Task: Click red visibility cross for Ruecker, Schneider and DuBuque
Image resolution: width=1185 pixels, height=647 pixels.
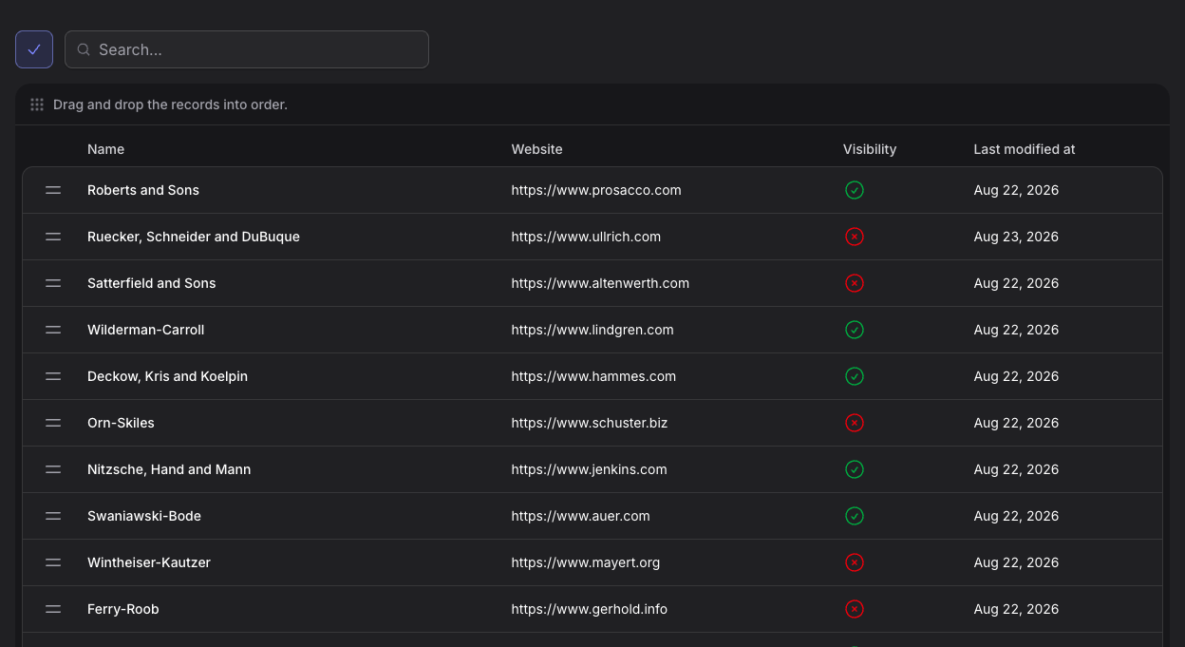Action: [x=855, y=237]
